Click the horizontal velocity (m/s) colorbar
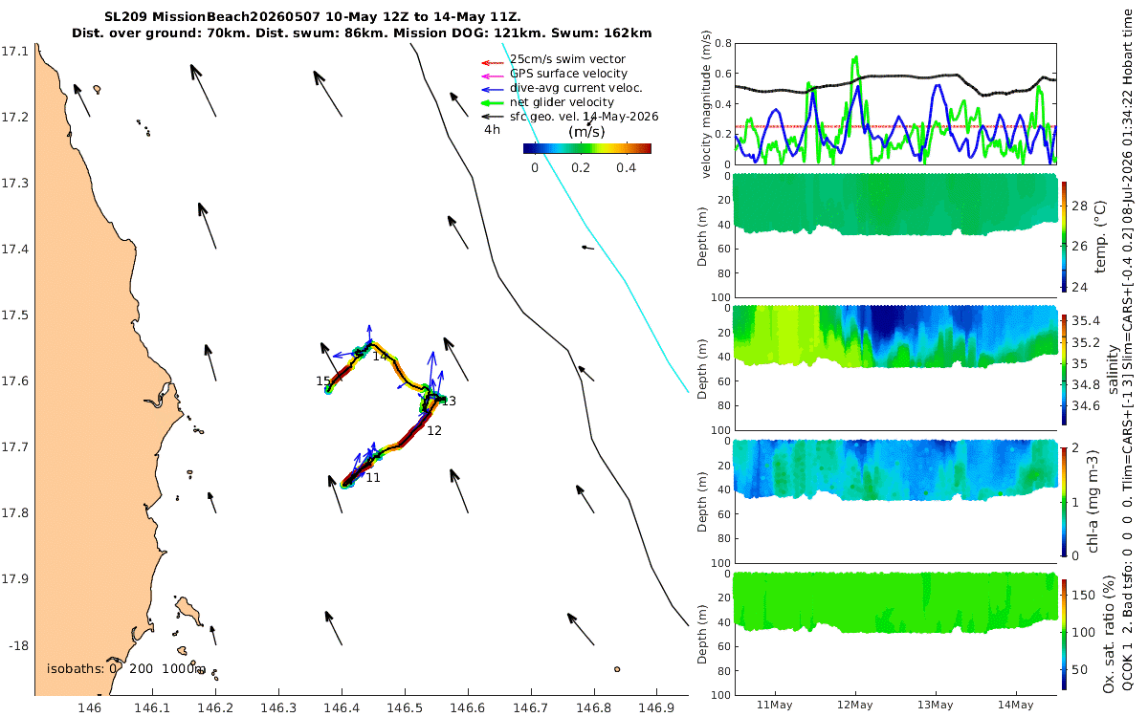Viewport: 1148px width, 717px height. coord(587,148)
